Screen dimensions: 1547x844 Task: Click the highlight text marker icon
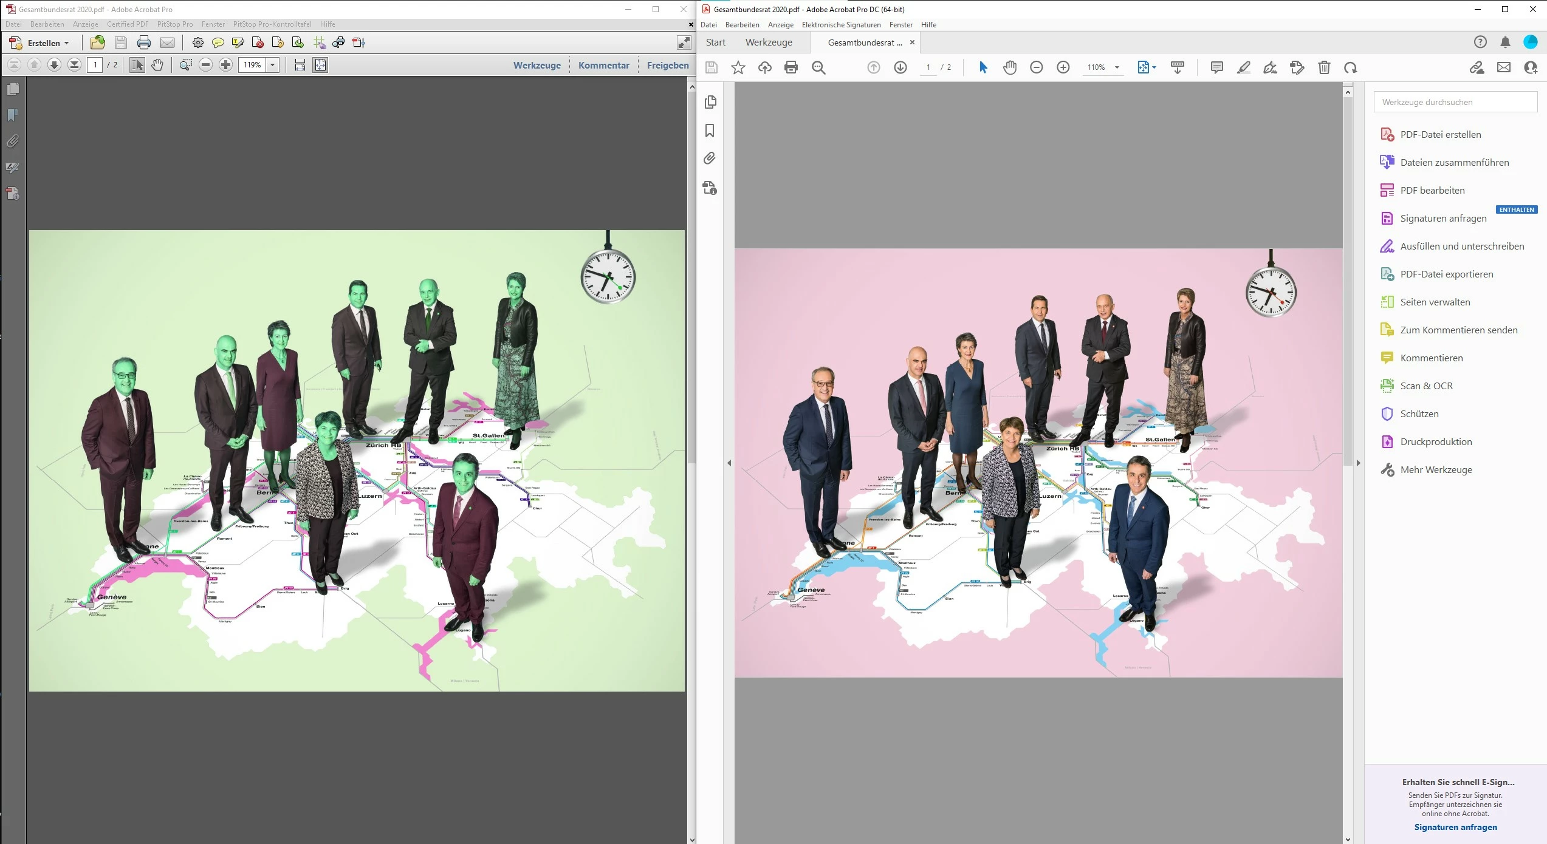coord(1243,67)
